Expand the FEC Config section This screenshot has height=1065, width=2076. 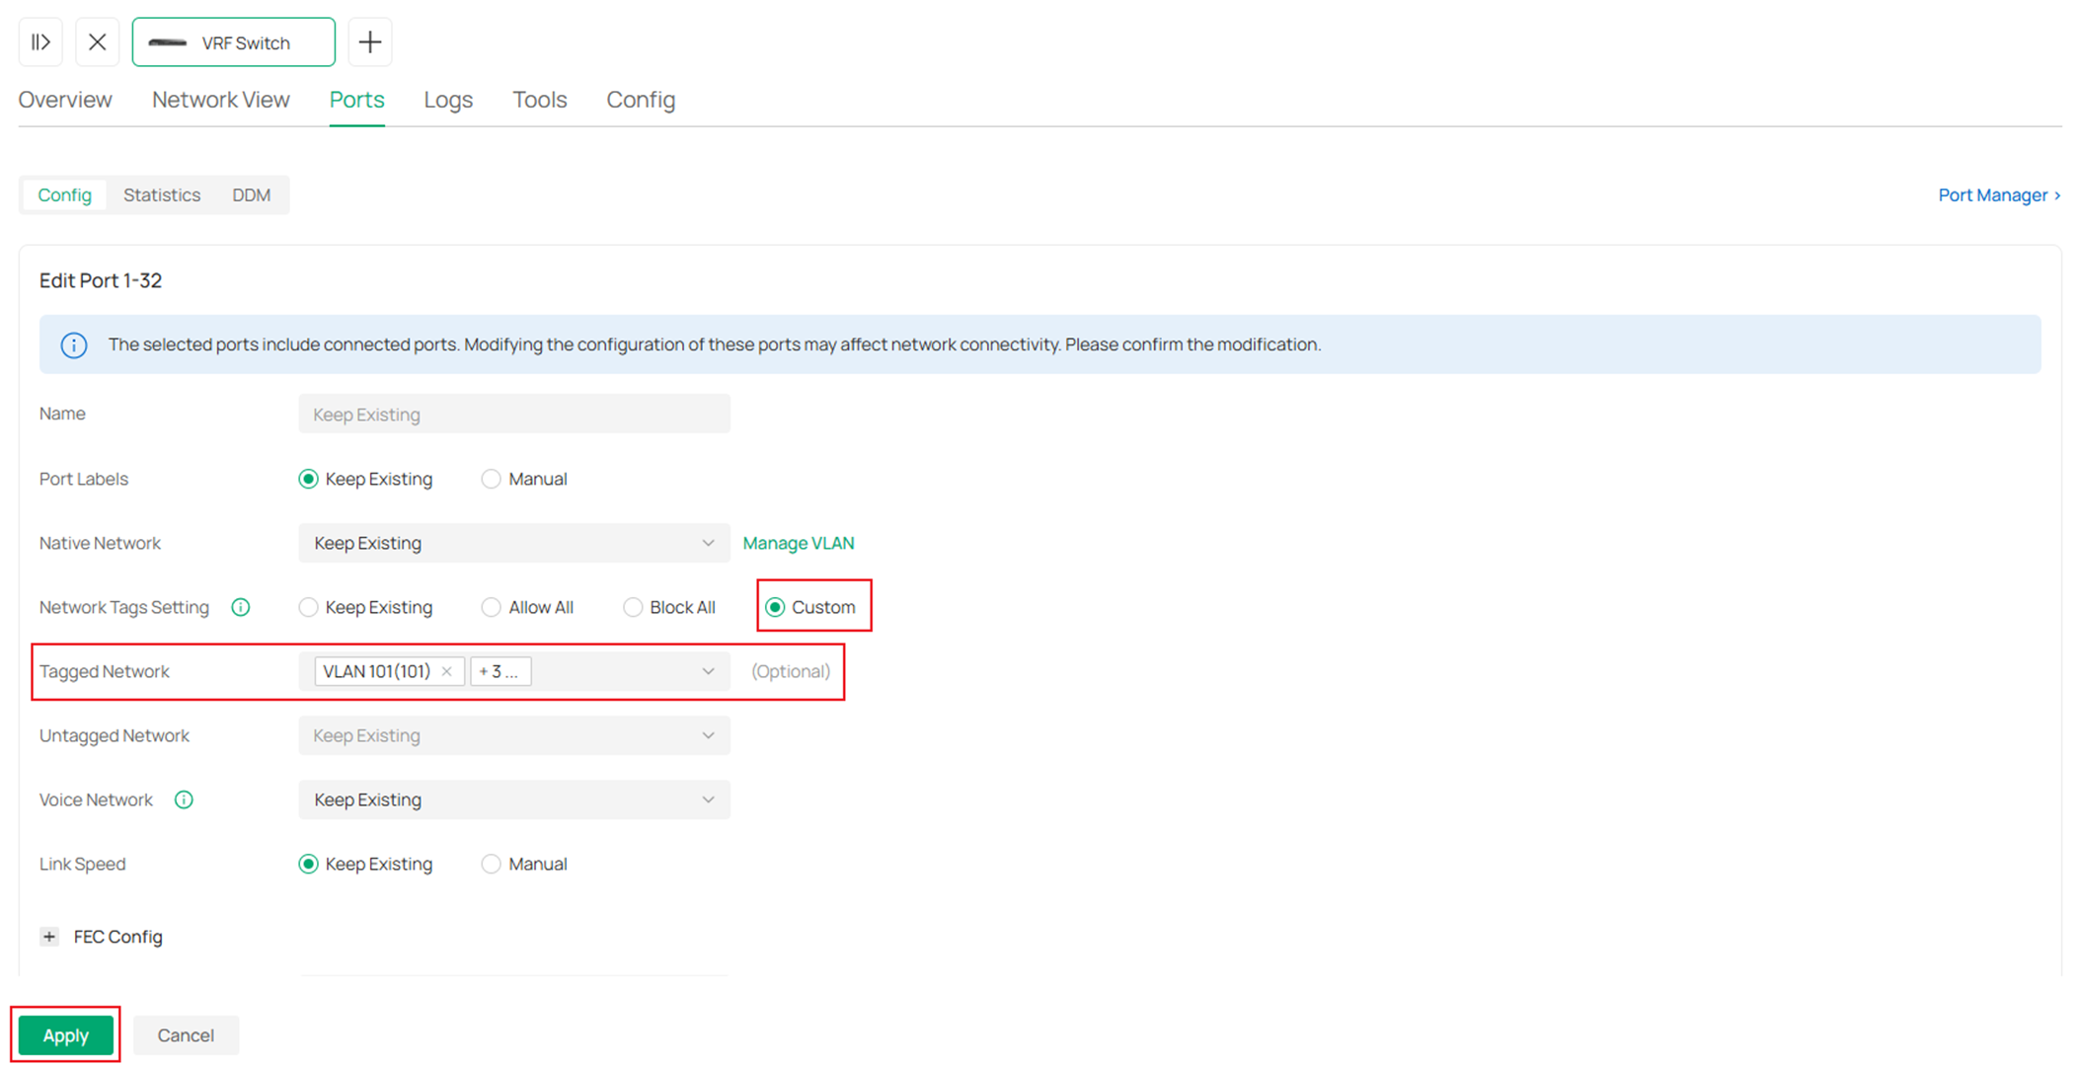point(49,936)
